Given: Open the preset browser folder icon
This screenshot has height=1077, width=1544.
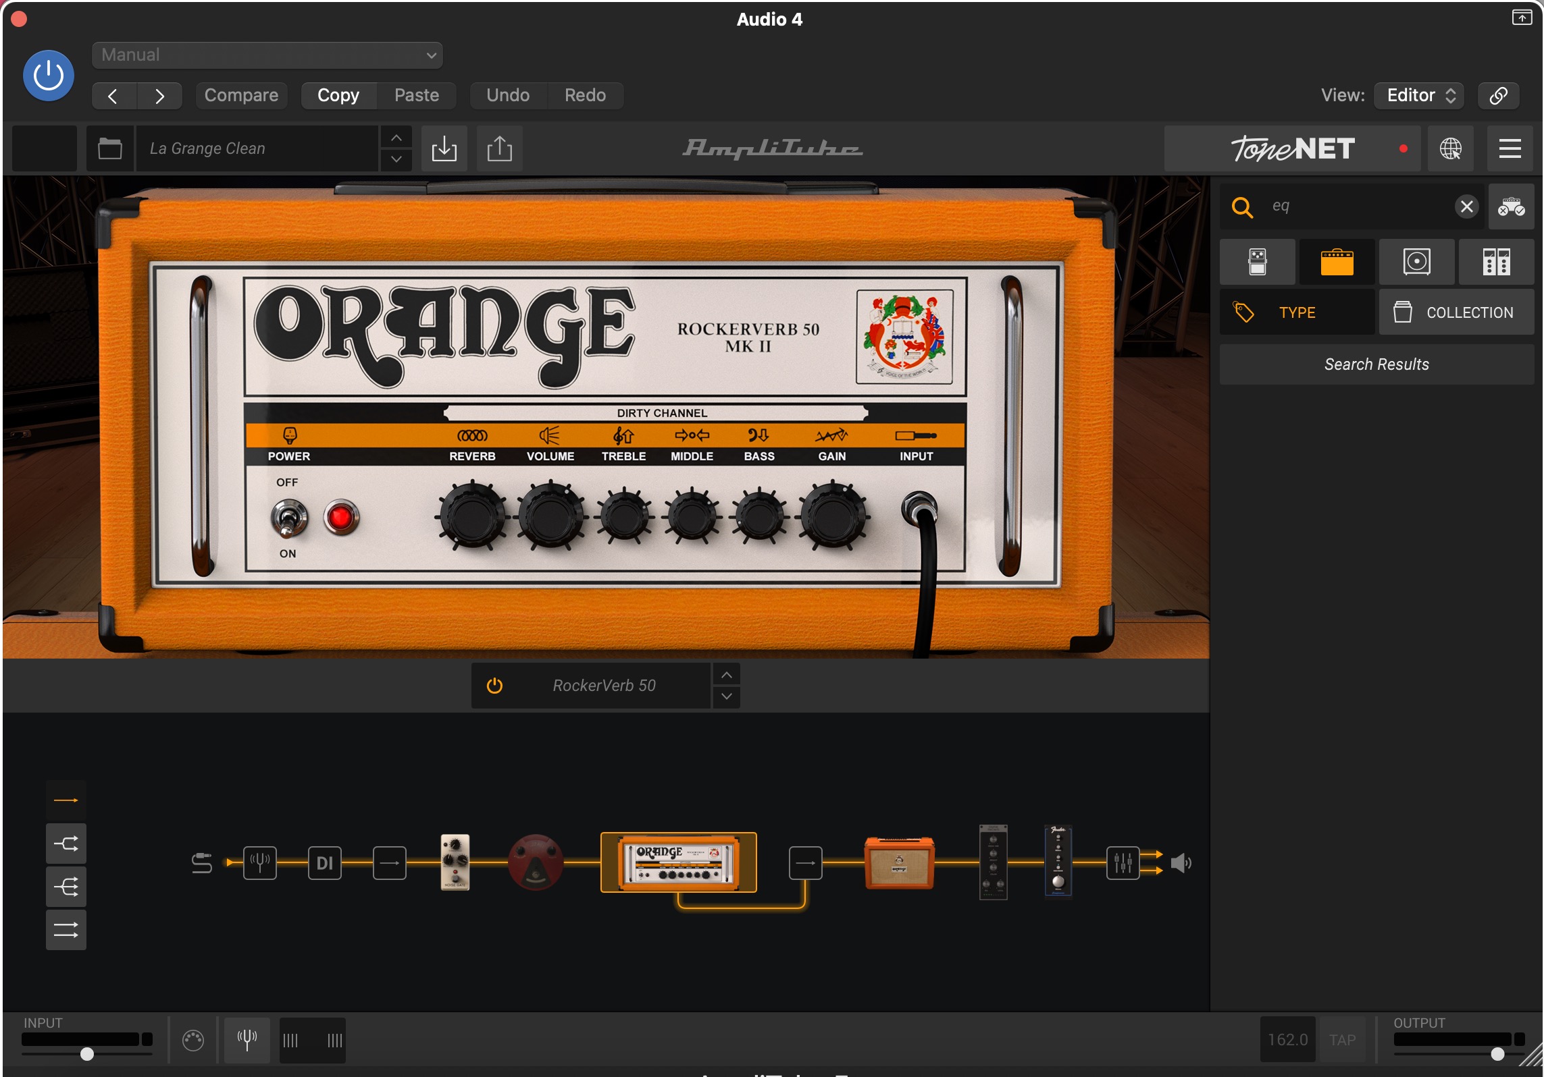Looking at the screenshot, I should pos(109,148).
